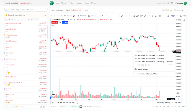Viewport: 191px width, 111px height.
Task: Click the Indicators button
Action: [82, 16]
